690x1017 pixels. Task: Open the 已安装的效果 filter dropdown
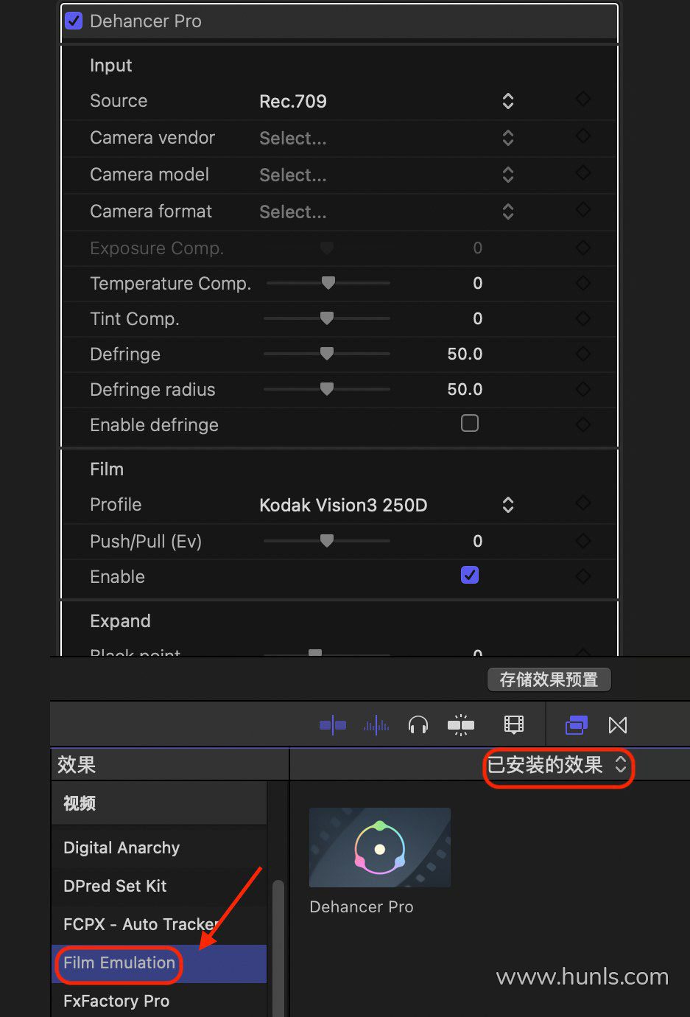[558, 765]
